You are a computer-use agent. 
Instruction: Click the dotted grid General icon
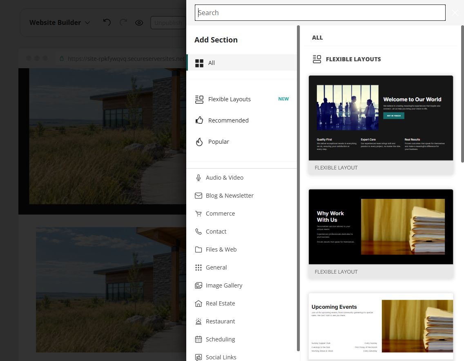pyautogui.click(x=198, y=267)
